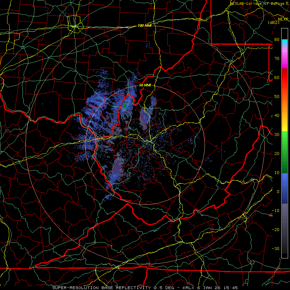Click the -30 value on the dBZ scale
This screenshot has width=290, height=290.
(275, 249)
